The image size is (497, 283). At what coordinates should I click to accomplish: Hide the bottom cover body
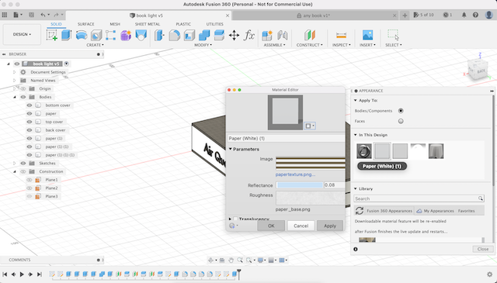30,105
